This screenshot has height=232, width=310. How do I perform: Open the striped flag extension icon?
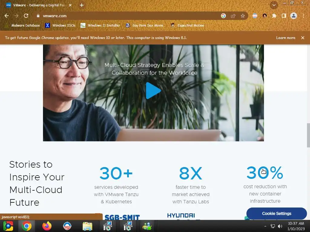tap(255, 16)
